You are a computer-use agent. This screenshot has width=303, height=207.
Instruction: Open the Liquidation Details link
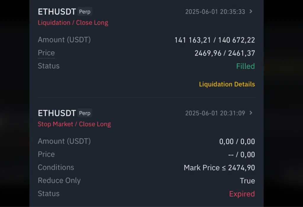(227, 84)
